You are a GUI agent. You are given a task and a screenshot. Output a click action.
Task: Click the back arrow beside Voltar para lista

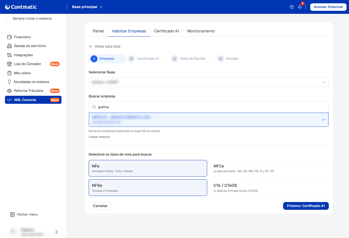(91, 46)
